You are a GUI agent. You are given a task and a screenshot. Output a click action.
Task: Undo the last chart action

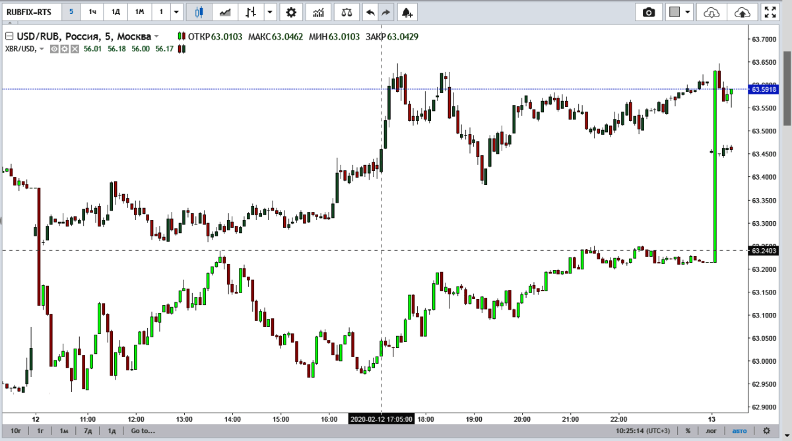tap(370, 12)
